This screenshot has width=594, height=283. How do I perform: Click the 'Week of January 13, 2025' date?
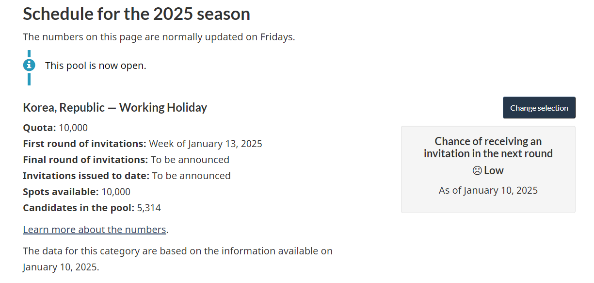[x=206, y=144]
